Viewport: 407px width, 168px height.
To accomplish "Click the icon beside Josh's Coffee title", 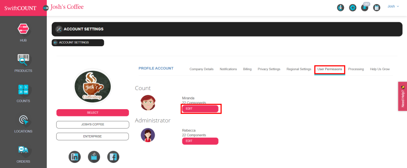I will pyautogui.click(x=46, y=8).
